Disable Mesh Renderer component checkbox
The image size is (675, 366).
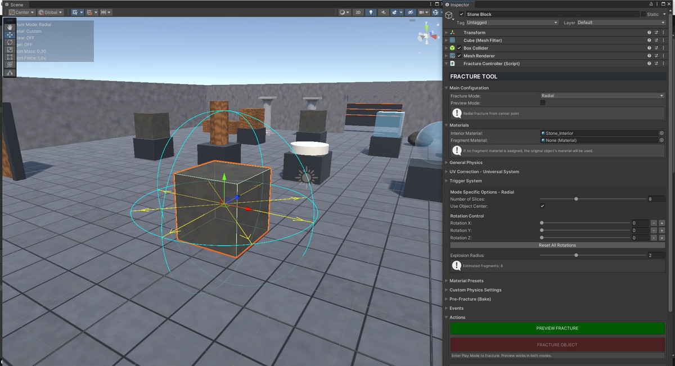point(459,56)
